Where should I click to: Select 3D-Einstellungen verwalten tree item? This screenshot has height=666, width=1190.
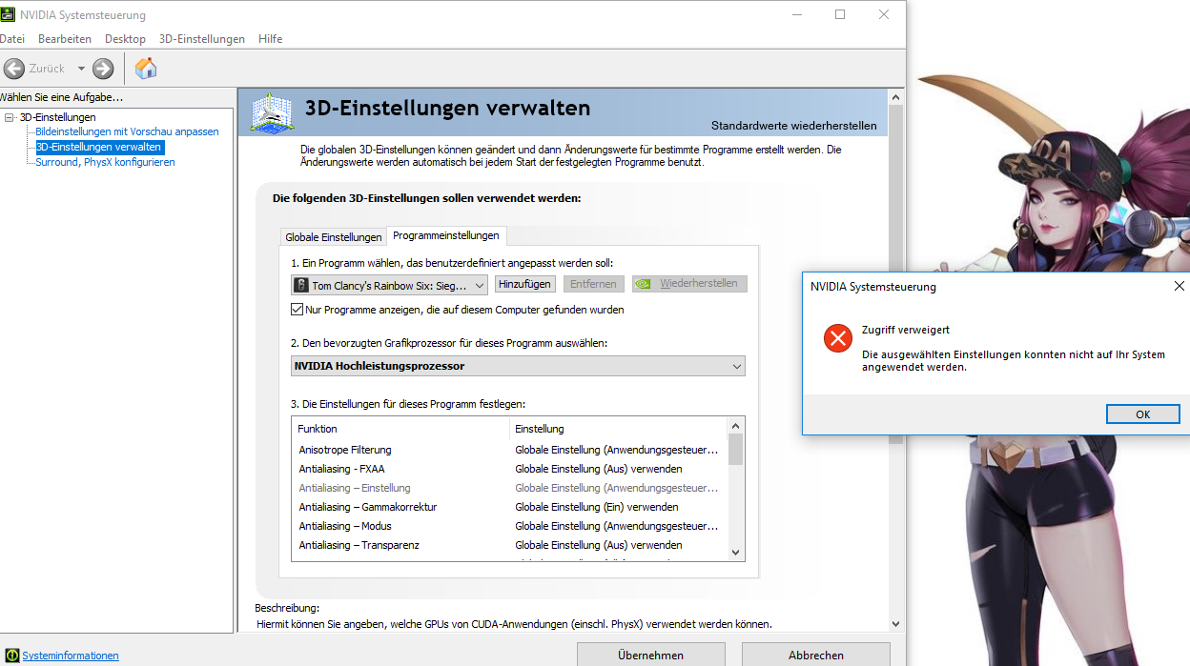point(98,147)
